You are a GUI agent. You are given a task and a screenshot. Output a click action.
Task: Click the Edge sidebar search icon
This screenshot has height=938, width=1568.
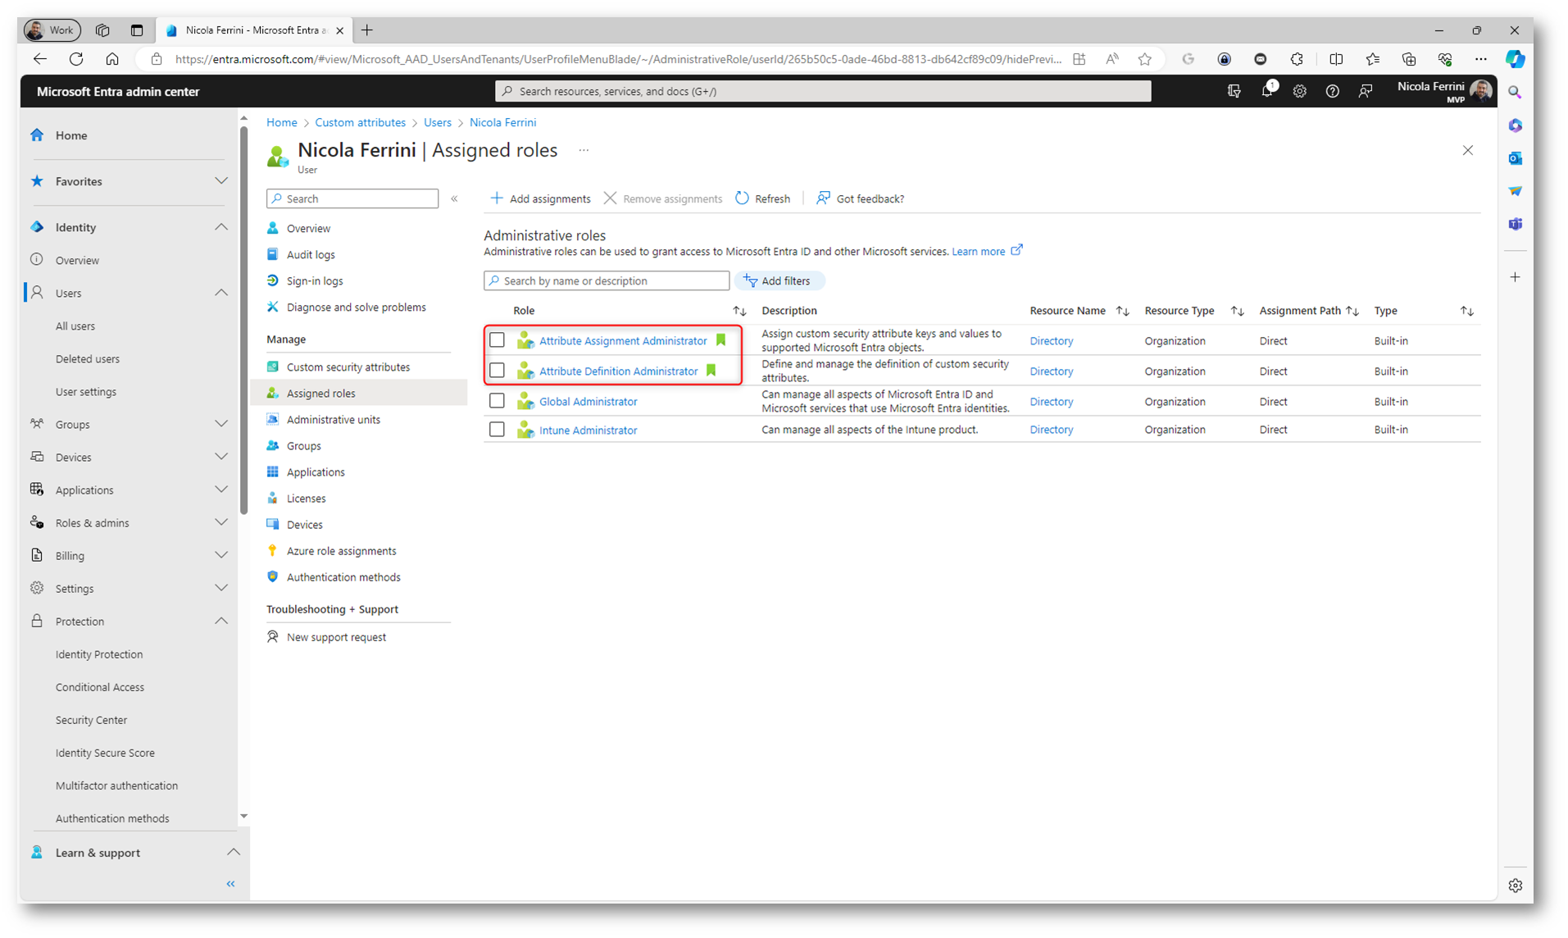[x=1515, y=93]
